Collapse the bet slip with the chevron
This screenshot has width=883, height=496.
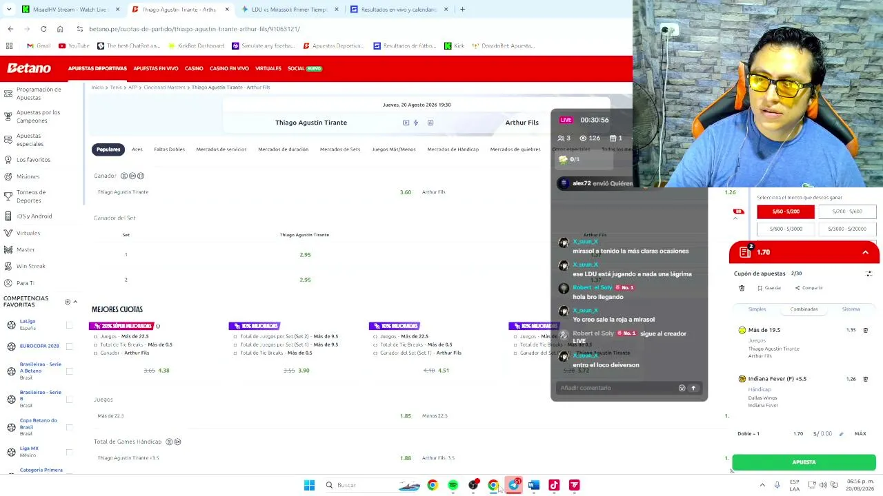[x=865, y=253]
